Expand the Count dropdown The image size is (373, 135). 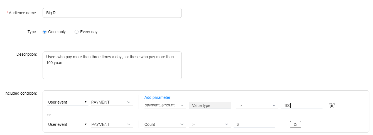pyautogui.click(x=165, y=124)
